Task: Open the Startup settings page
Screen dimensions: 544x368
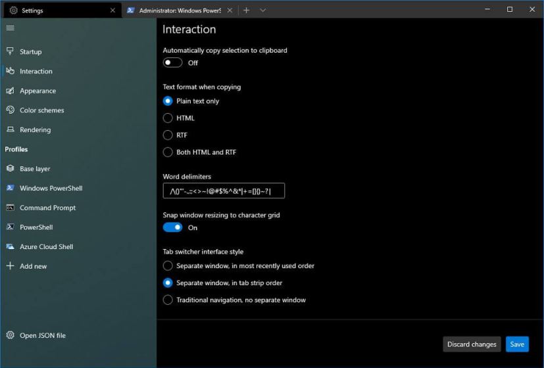Action: [x=78, y=52]
